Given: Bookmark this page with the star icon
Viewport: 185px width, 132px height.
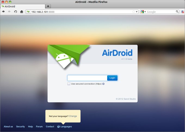Looking at the screenshot, I should coord(133,12).
